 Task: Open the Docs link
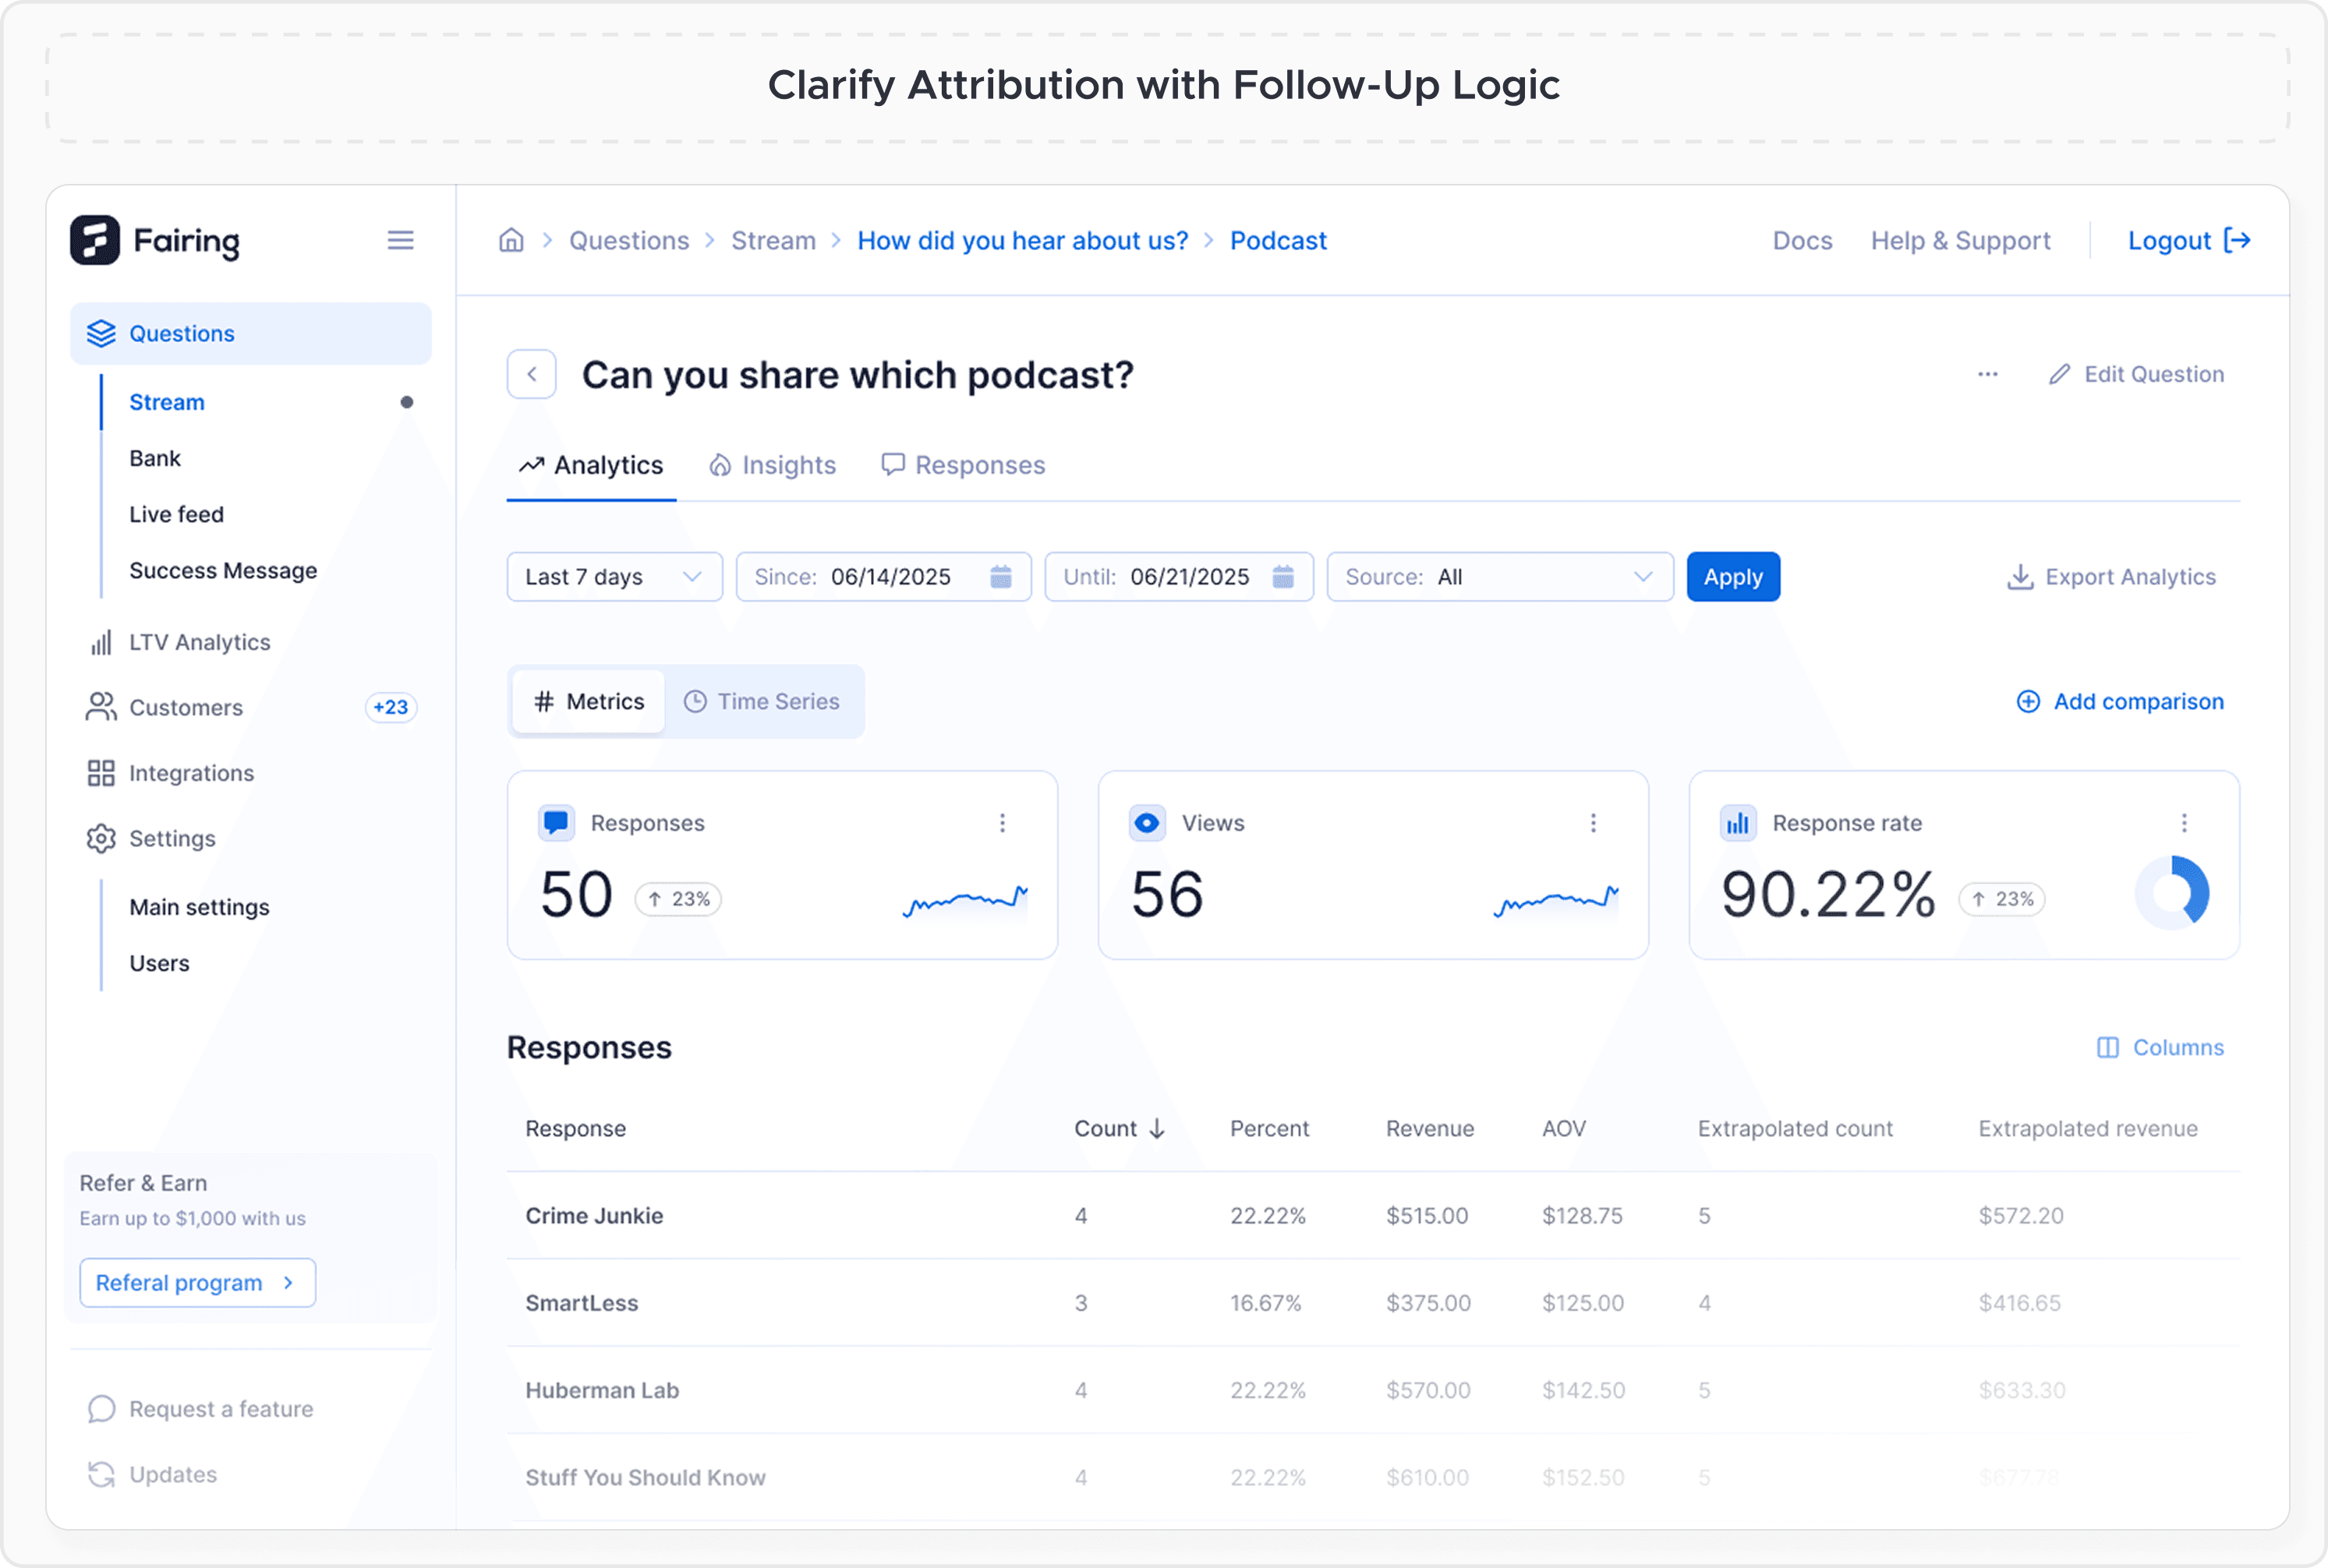coord(1802,240)
